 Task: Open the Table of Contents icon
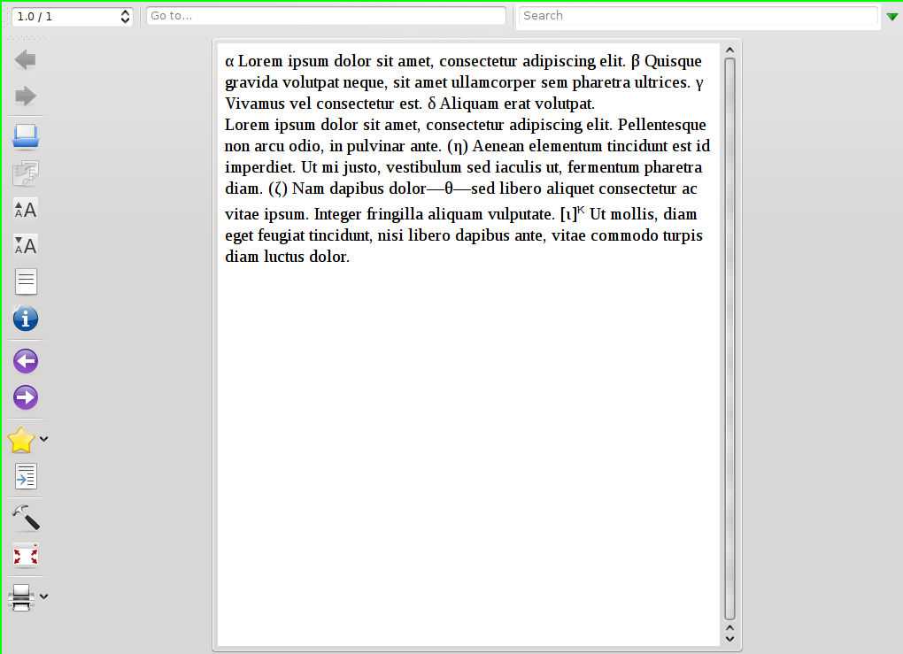click(26, 282)
